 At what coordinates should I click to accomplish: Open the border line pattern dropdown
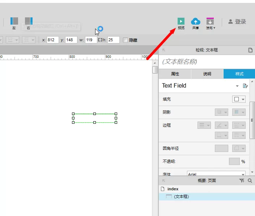click(x=239, y=125)
